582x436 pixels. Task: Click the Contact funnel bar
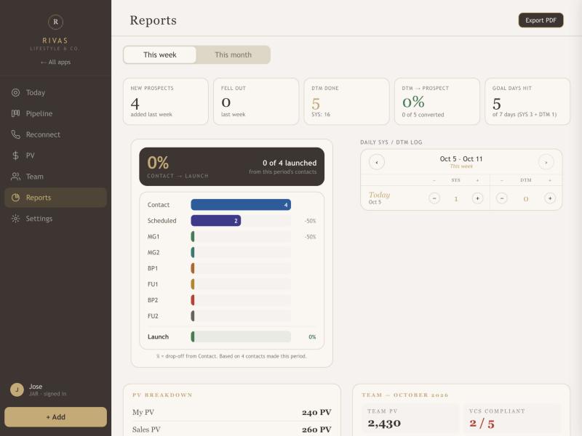click(x=241, y=205)
